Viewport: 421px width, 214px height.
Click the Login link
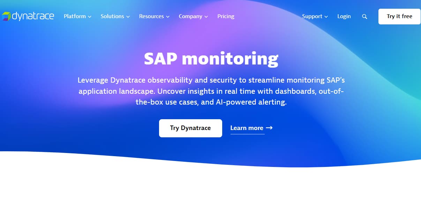click(x=344, y=16)
